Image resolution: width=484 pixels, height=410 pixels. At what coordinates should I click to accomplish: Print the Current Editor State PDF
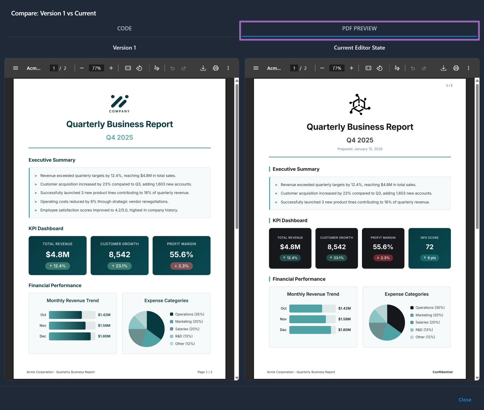pos(456,68)
